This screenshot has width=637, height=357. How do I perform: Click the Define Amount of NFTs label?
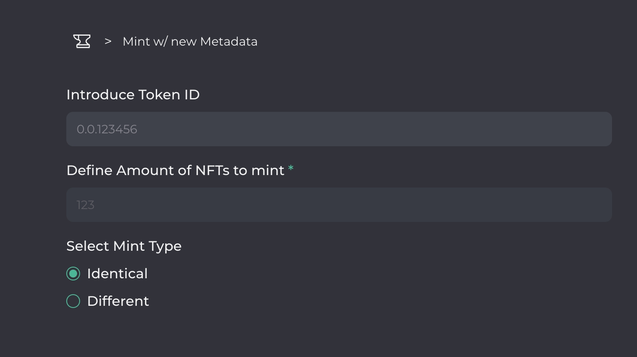(175, 170)
